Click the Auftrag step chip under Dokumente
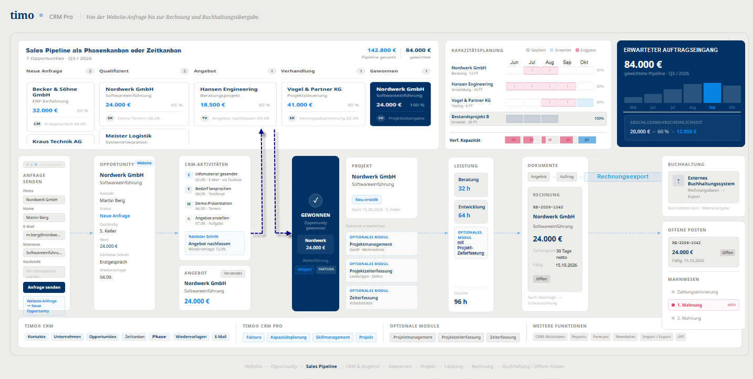Viewport: 753px width, 379px height. 566,177
